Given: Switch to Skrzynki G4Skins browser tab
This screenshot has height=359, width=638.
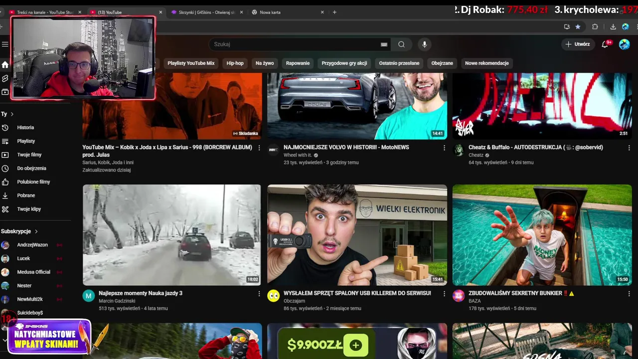Looking at the screenshot, I should click(207, 12).
